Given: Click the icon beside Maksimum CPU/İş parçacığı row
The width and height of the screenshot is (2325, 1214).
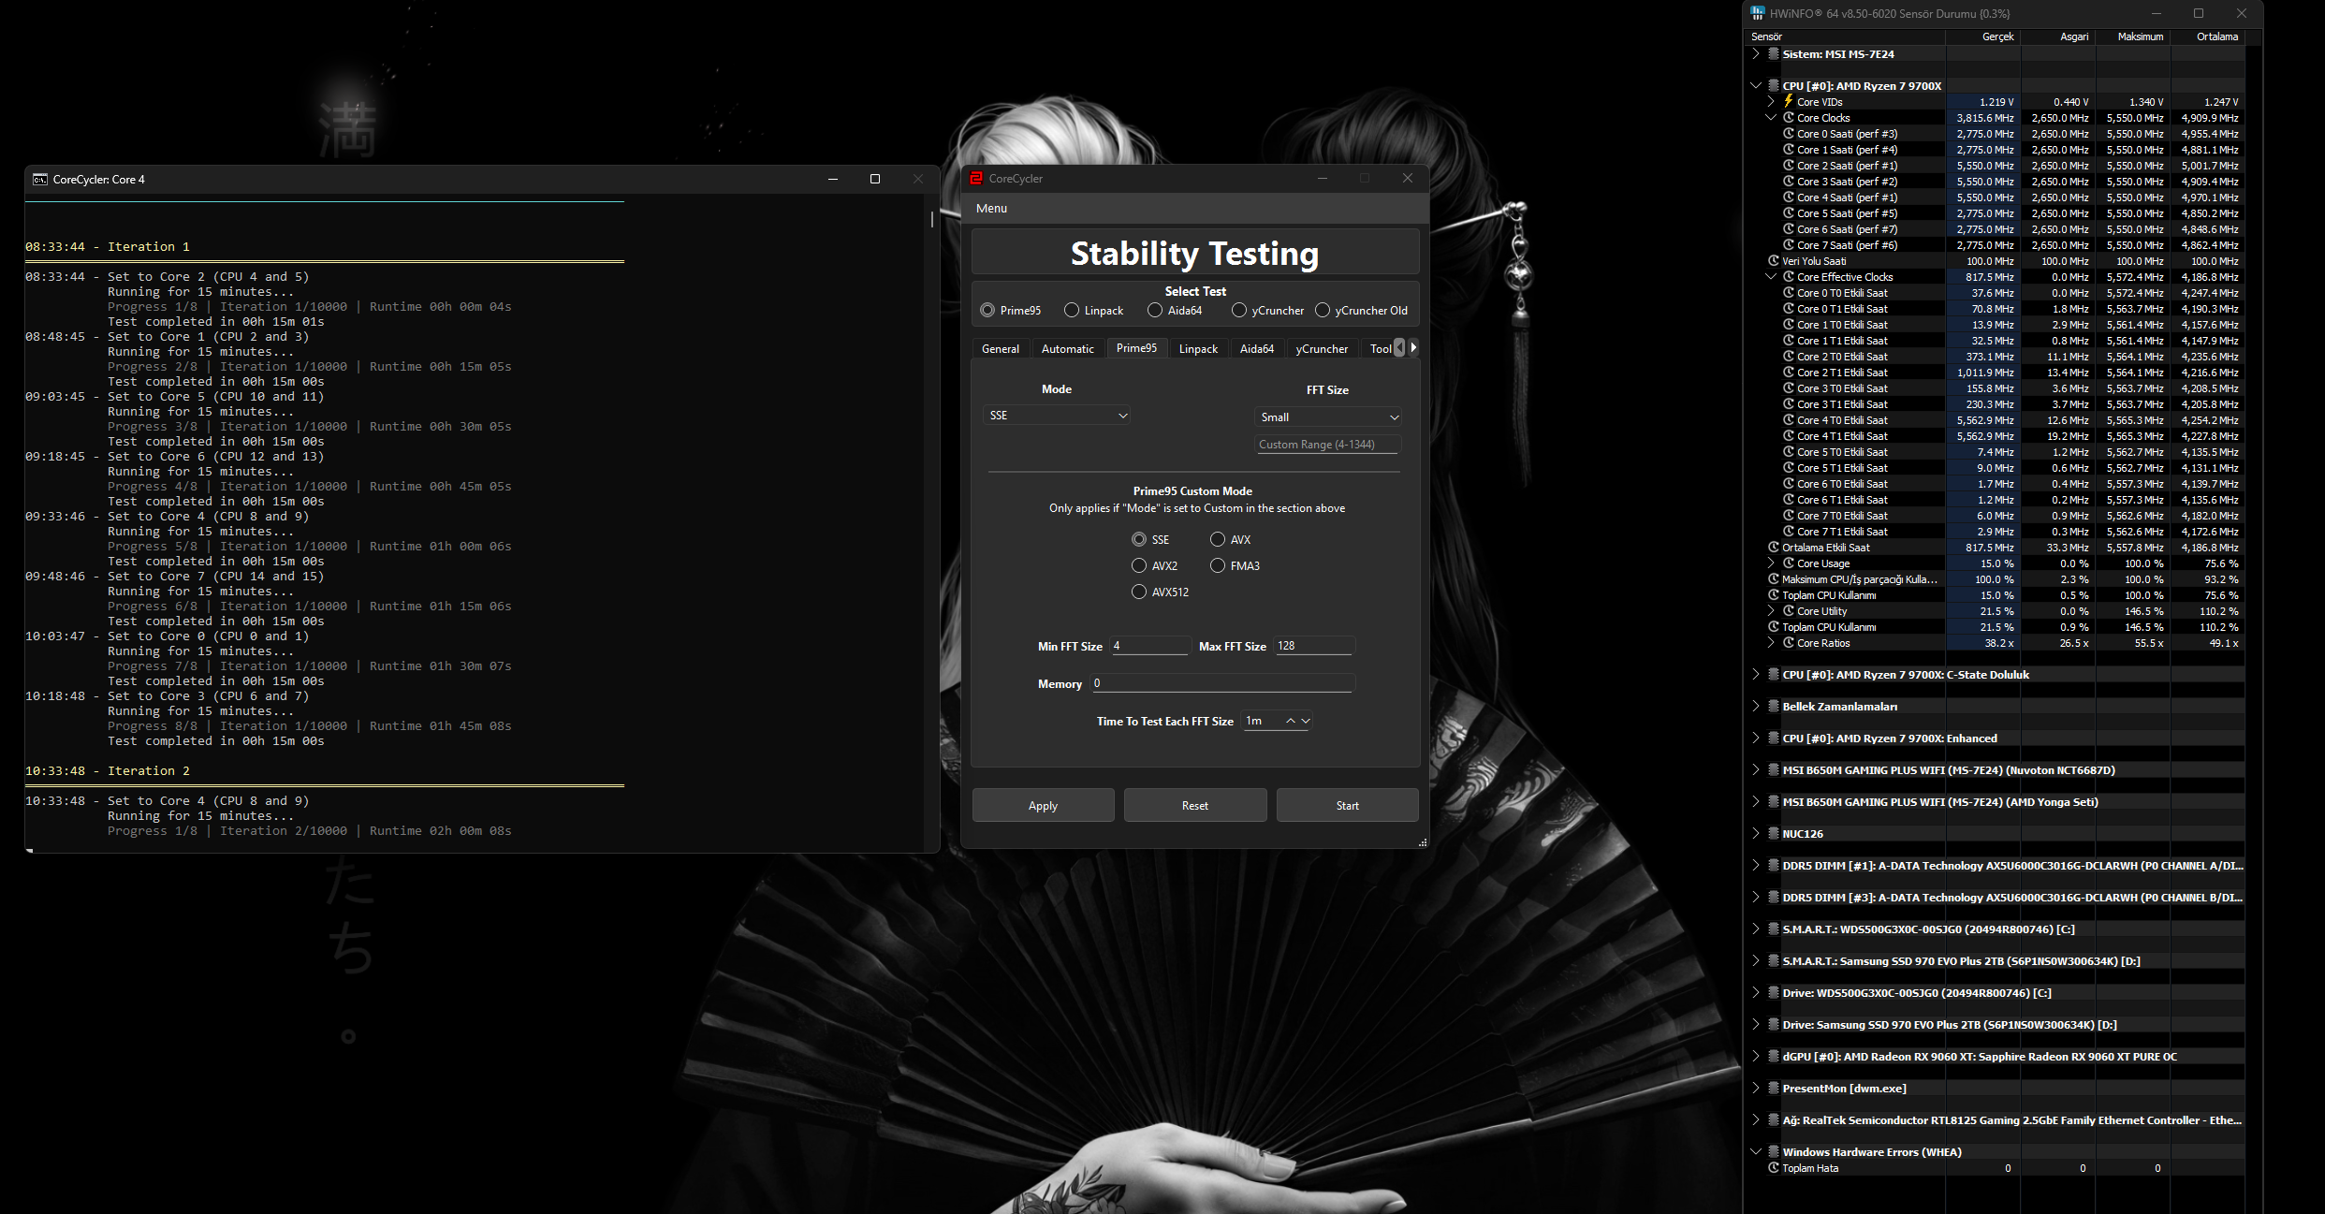Looking at the screenshot, I should coord(1773,578).
